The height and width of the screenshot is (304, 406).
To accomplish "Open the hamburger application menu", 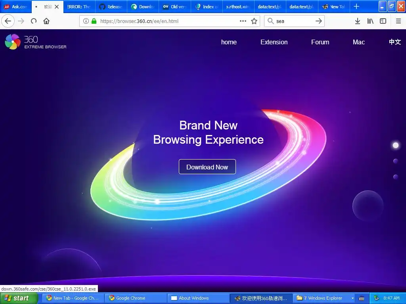I will coord(398,21).
